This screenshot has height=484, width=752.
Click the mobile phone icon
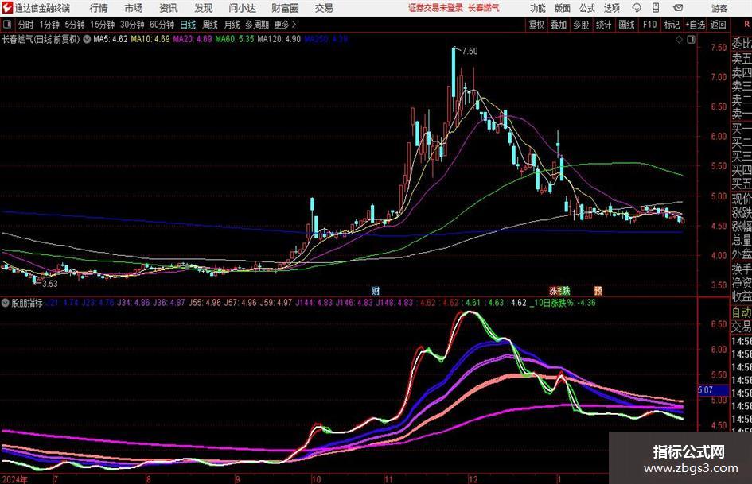(x=656, y=8)
